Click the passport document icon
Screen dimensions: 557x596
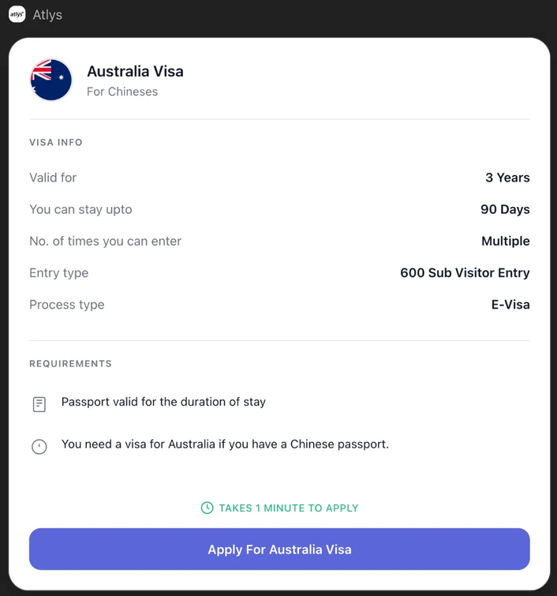pyautogui.click(x=39, y=404)
